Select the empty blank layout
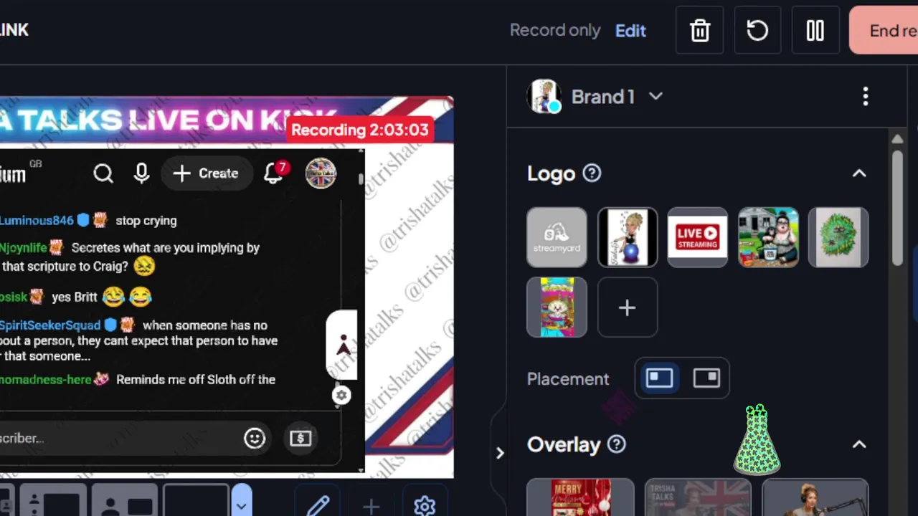Image resolution: width=918 pixels, height=516 pixels. tap(196, 502)
